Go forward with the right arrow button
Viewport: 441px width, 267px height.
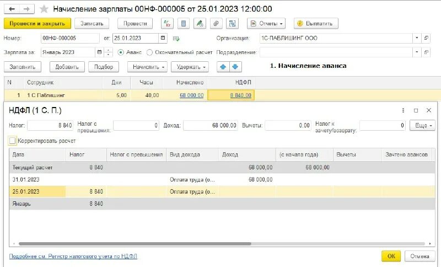point(26,9)
